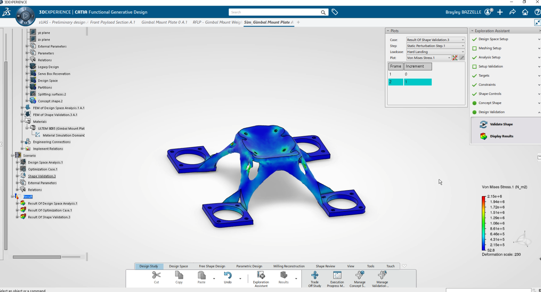The height and width of the screenshot is (292, 541).
Task: Expand the Design Space tree node
Action: coord(27,81)
